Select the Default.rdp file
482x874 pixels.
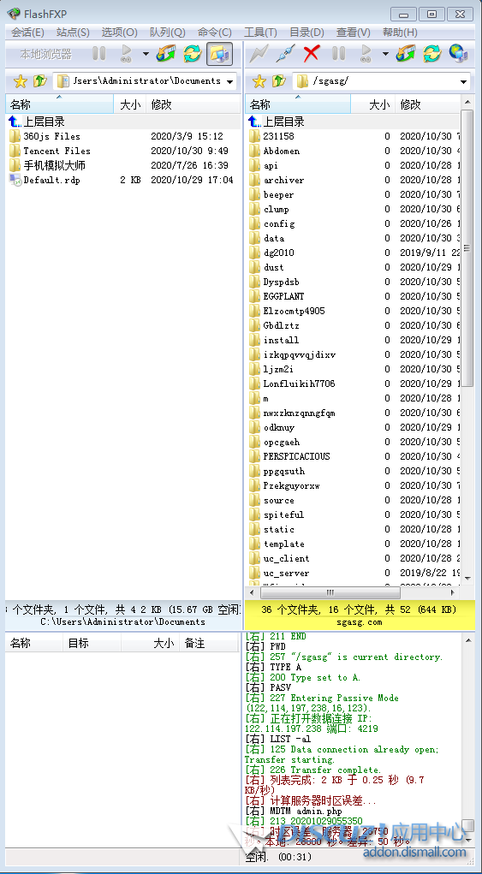pos(51,180)
